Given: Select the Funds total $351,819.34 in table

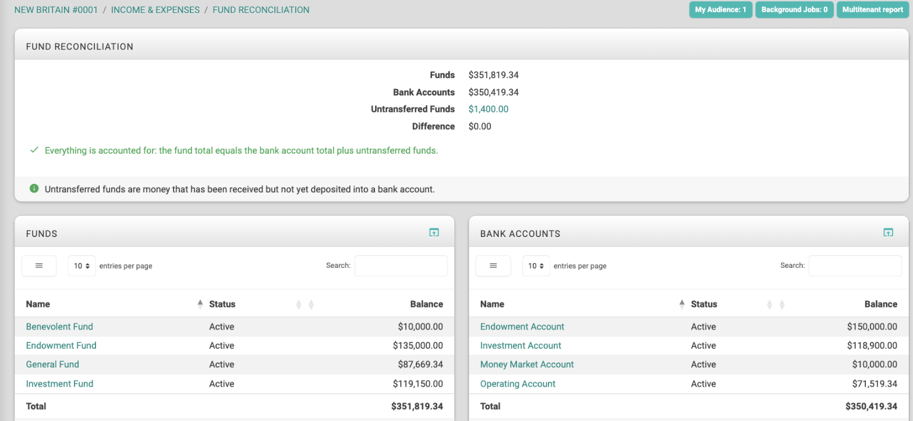Looking at the screenshot, I should [x=417, y=406].
